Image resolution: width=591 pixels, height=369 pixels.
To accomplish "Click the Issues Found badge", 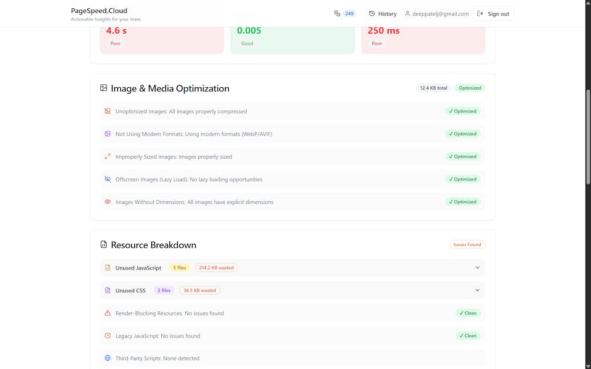I will coord(467,244).
